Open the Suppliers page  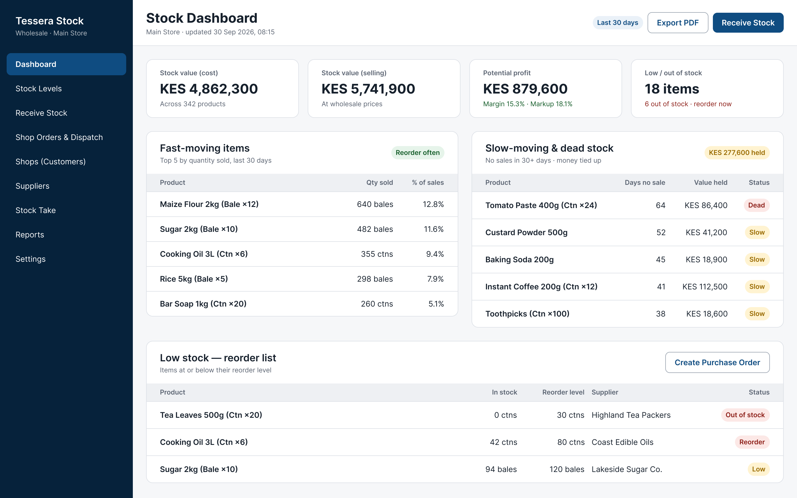[x=66, y=186]
